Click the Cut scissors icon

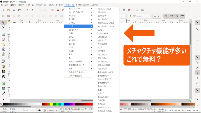(58, 10)
